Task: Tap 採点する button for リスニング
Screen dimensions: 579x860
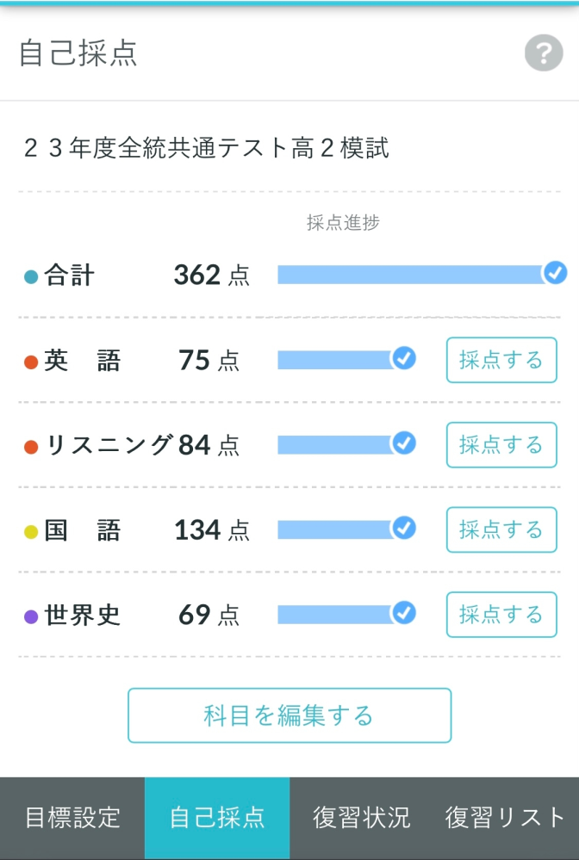Action: click(x=501, y=445)
